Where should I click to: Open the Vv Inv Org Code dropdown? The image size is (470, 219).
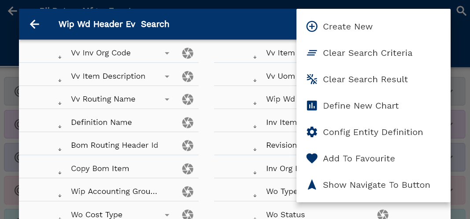tap(167, 53)
